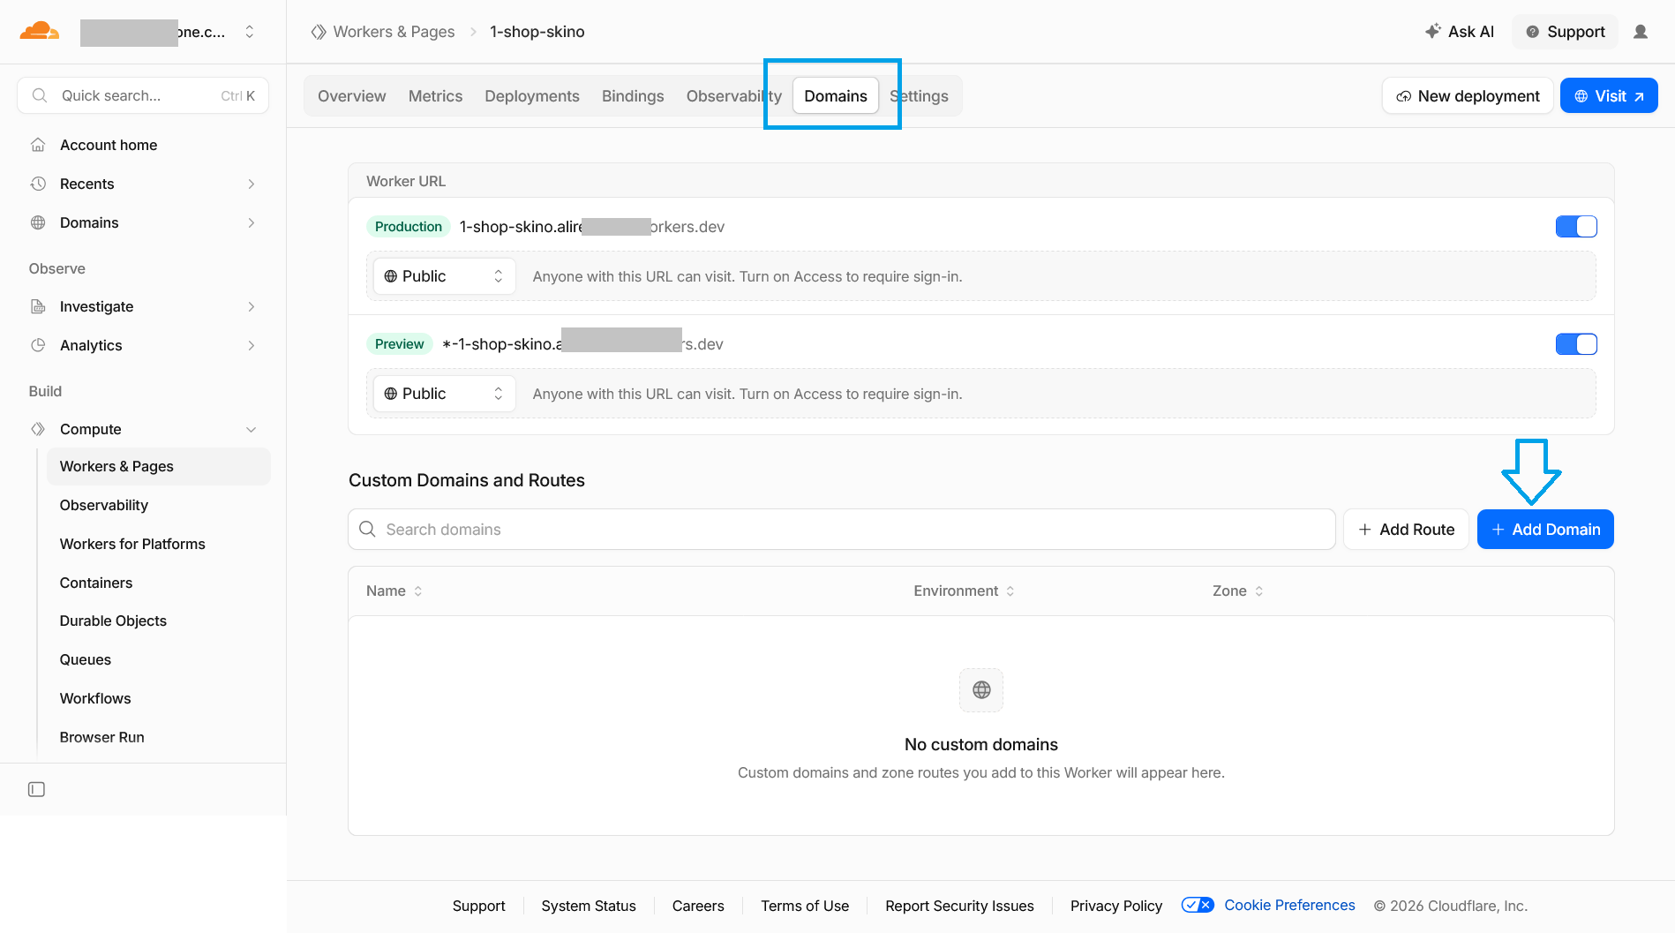Viewport: 1675px width, 933px height.
Task: Switch to the Overview tab
Action: [351, 96]
